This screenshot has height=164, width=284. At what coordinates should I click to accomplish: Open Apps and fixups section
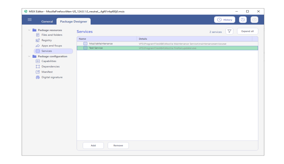pos(52,46)
